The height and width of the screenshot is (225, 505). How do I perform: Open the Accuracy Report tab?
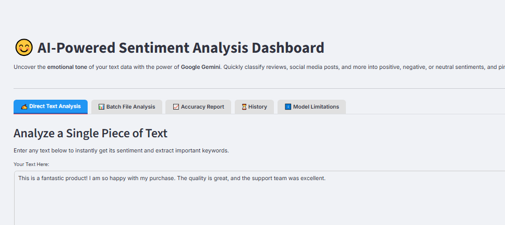click(198, 106)
